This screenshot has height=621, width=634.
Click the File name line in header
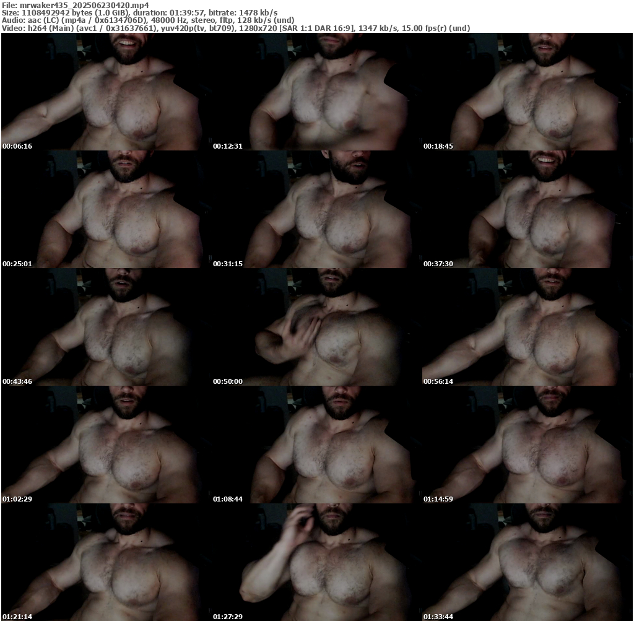(75, 4)
